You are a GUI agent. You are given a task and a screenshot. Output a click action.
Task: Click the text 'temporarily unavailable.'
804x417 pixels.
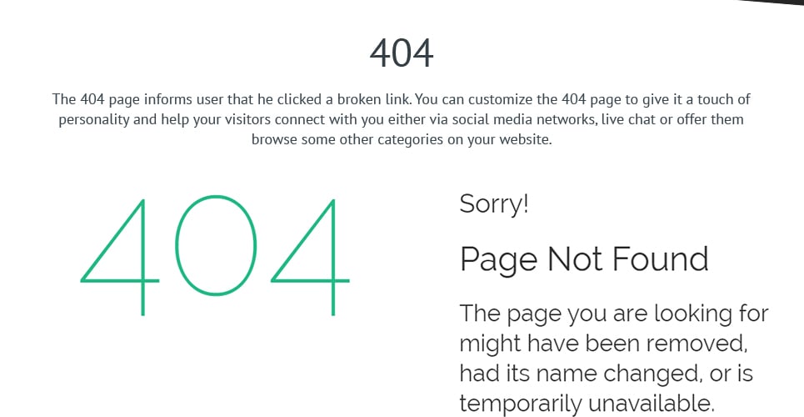point(587,404)
